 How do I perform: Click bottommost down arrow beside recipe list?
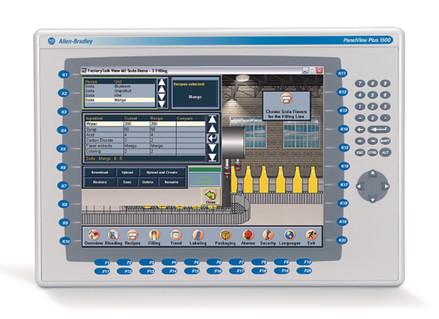coord(162,104)
